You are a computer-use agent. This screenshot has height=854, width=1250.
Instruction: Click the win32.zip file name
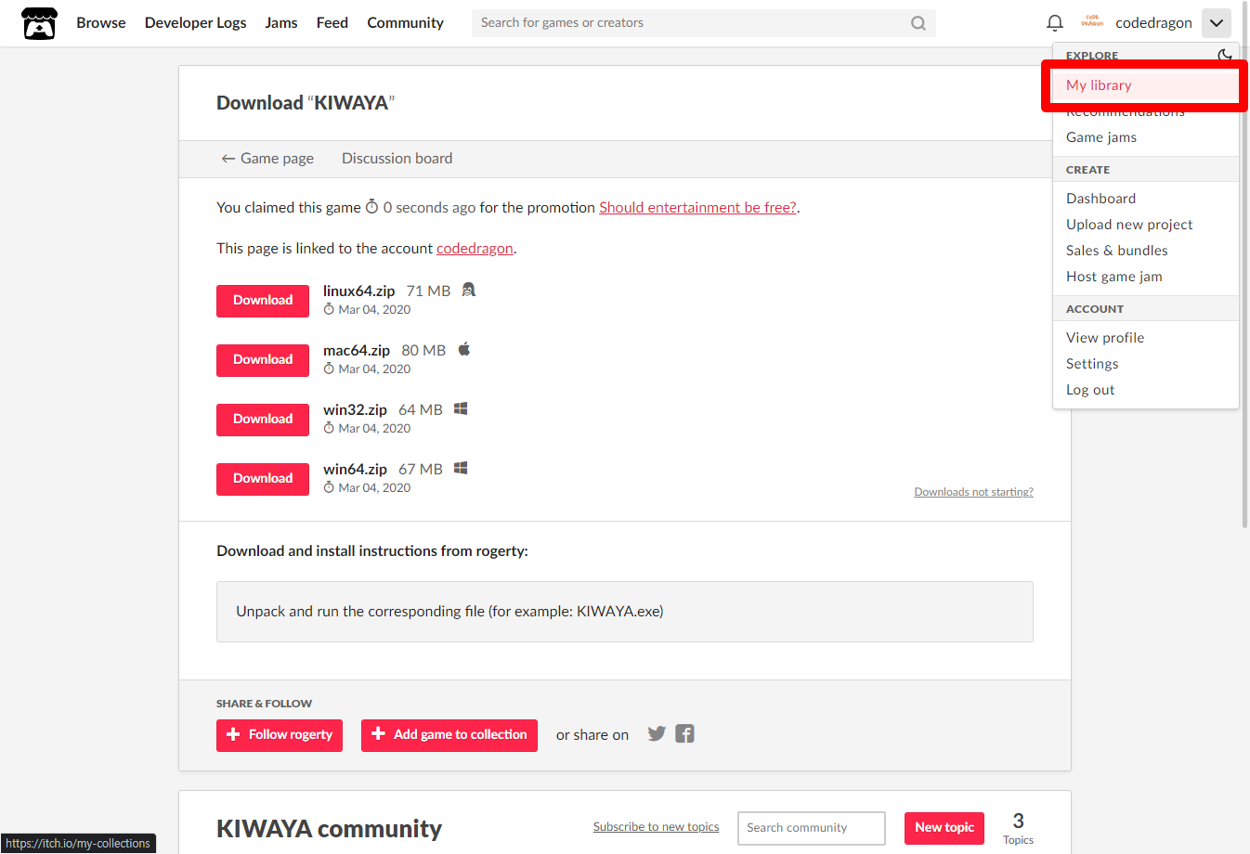(355, 409)
